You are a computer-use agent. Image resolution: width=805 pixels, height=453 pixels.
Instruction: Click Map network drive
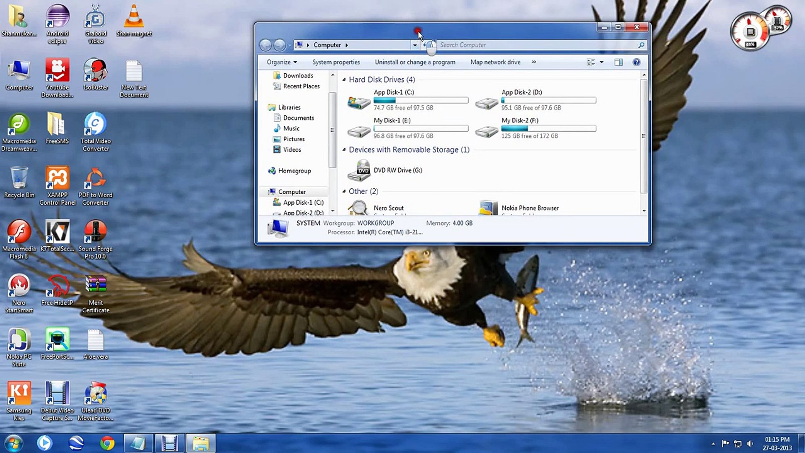[495, 62]
